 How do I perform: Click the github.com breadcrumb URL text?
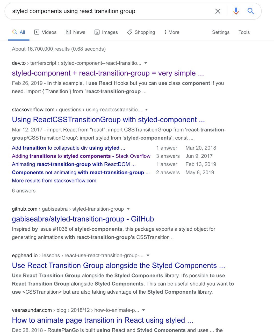point(68,209)
